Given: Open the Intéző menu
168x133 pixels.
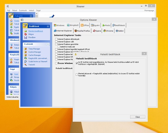Looking at the screenshot, I should (31, 10).
